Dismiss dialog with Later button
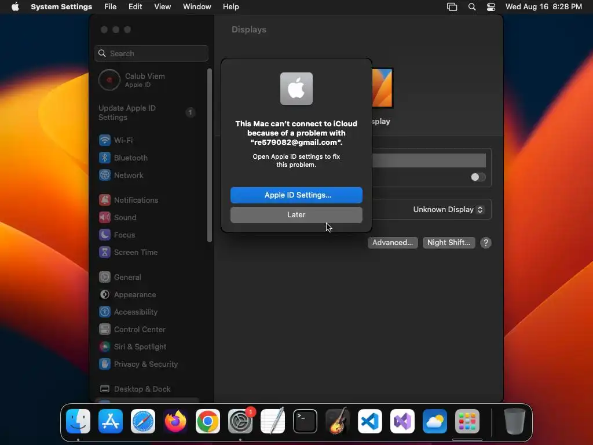Screen dimensions: 593x445 point(296,215)
